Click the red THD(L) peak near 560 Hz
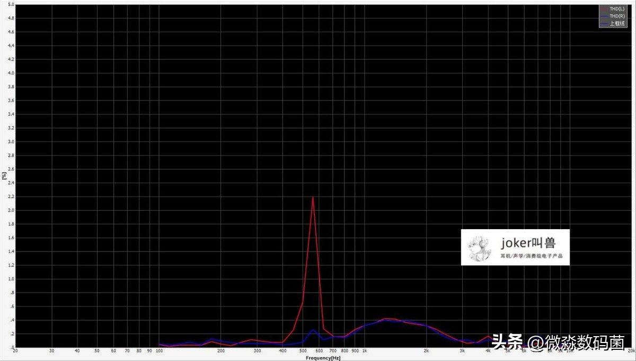The width and height of the screenshot is (636, 361). 313,197
